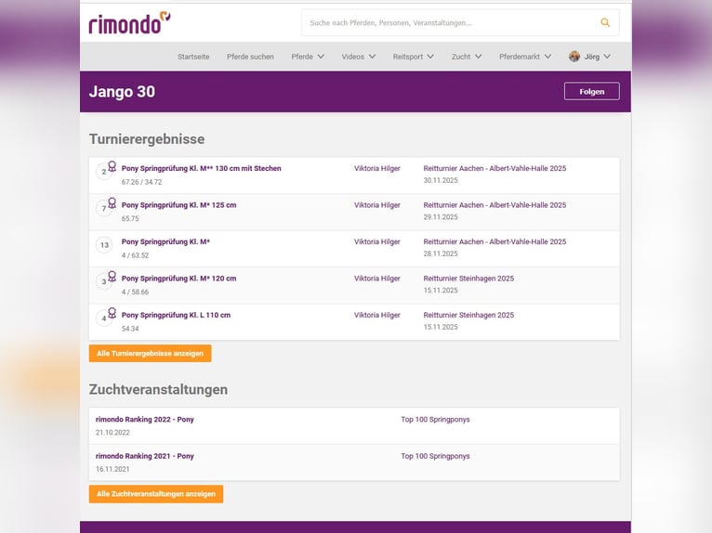Expand the Videos dropdown menu
The height and width of the screenshot is (533, 712).
pyautogui.click(x=358, y=57)
